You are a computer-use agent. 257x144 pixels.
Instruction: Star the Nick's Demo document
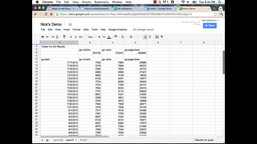tap(65, 24)
